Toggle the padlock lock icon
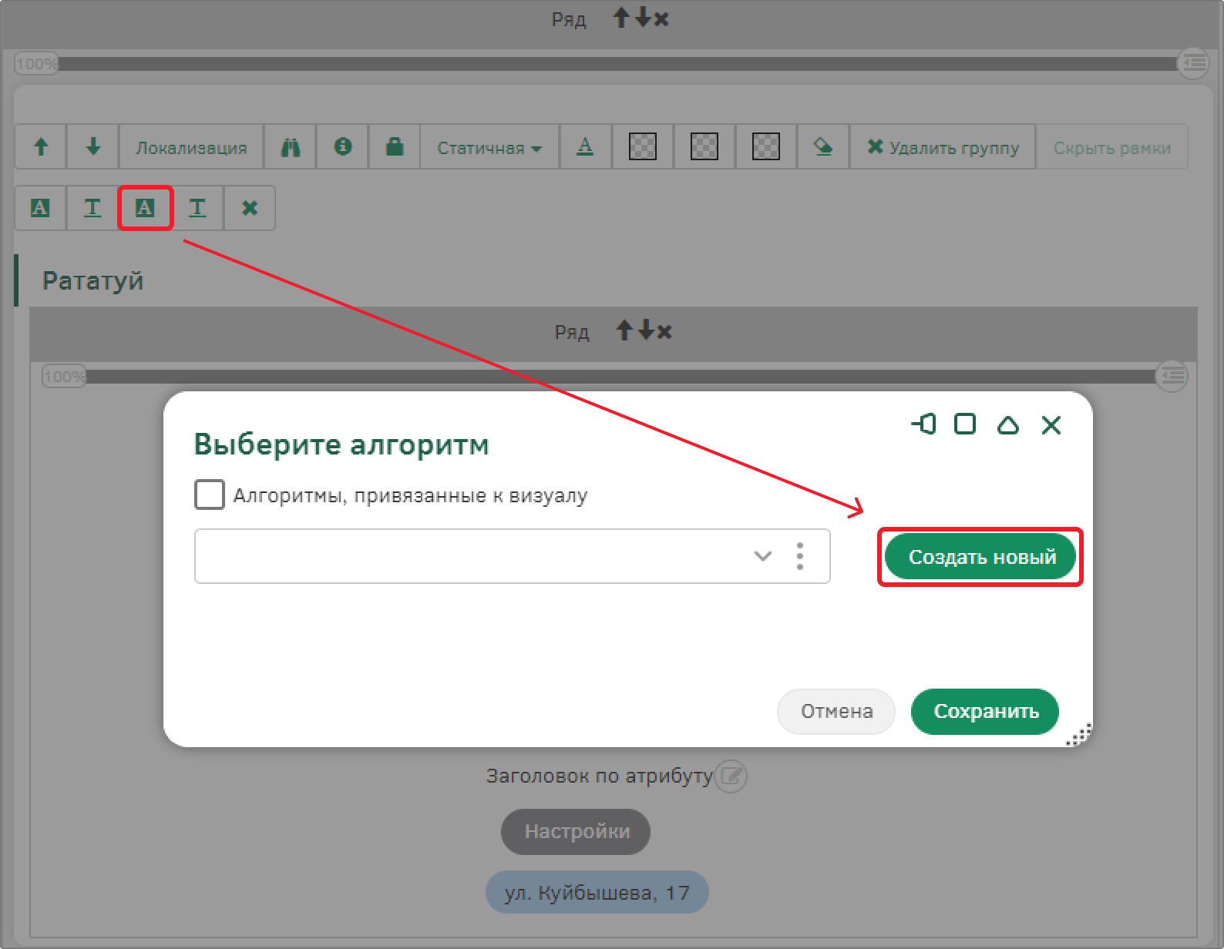The image size is (1224, 949). [395, 146]
